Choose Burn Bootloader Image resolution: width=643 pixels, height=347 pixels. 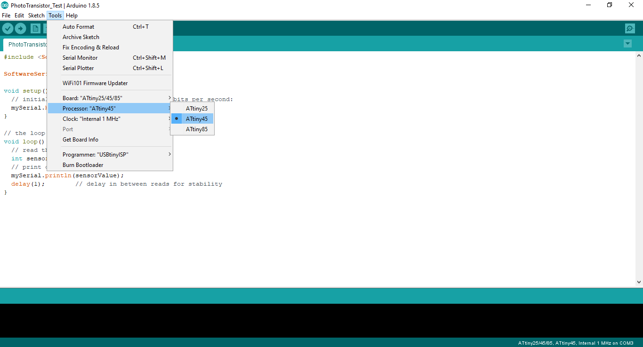tap(110, 165)
